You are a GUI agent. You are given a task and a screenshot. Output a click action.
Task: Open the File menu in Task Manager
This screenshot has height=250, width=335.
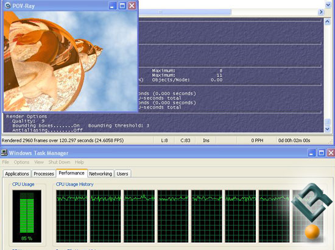[5, 162]
